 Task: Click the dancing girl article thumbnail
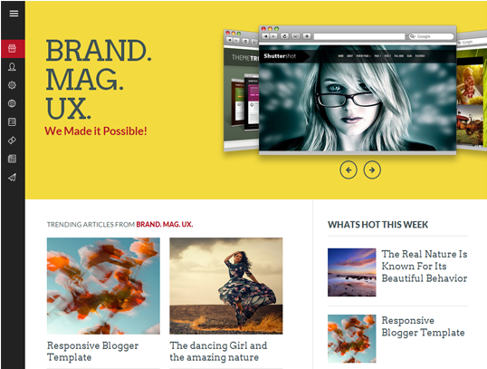point(226,286)
